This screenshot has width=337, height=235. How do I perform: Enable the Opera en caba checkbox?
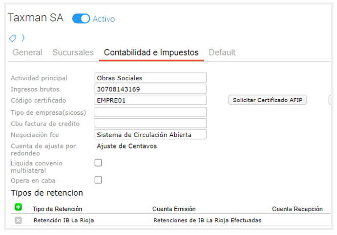click(x=98, y=180)
